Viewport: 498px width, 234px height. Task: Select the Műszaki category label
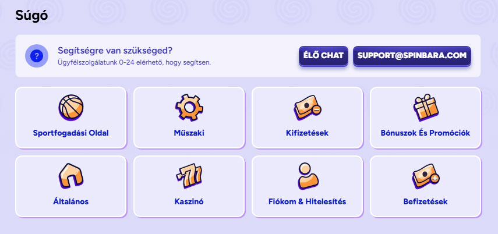[x=189, y=133]
